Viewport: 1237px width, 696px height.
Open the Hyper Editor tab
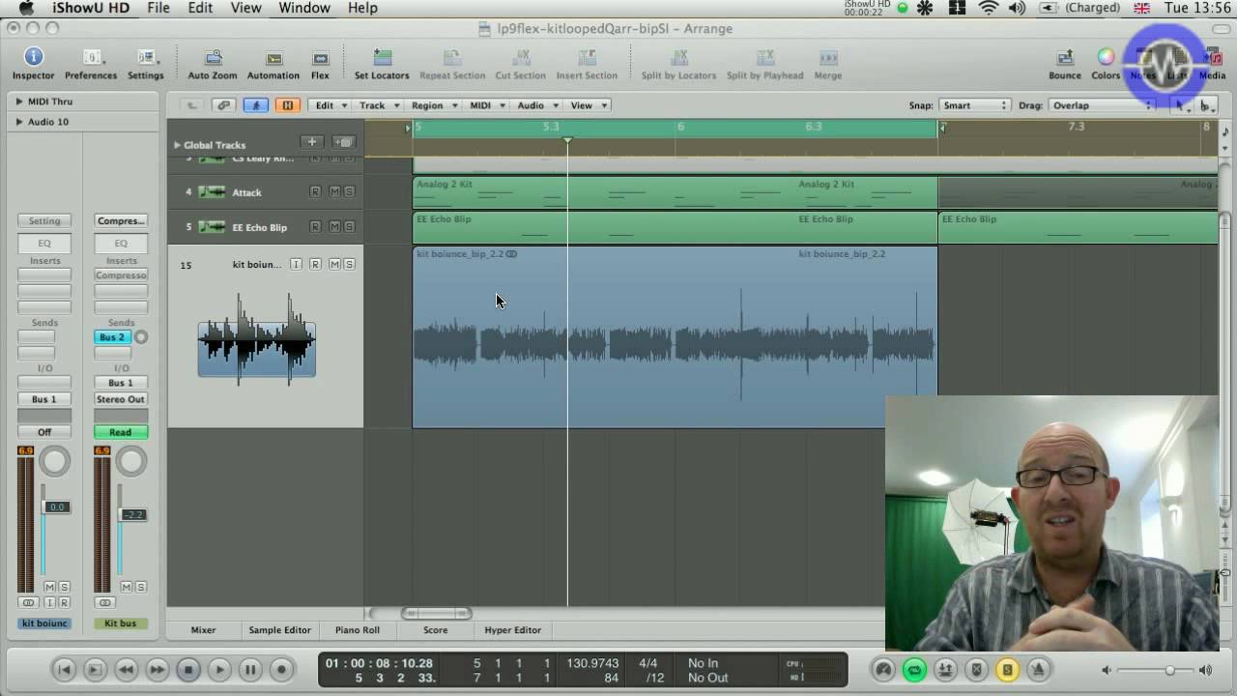(512, 629)
